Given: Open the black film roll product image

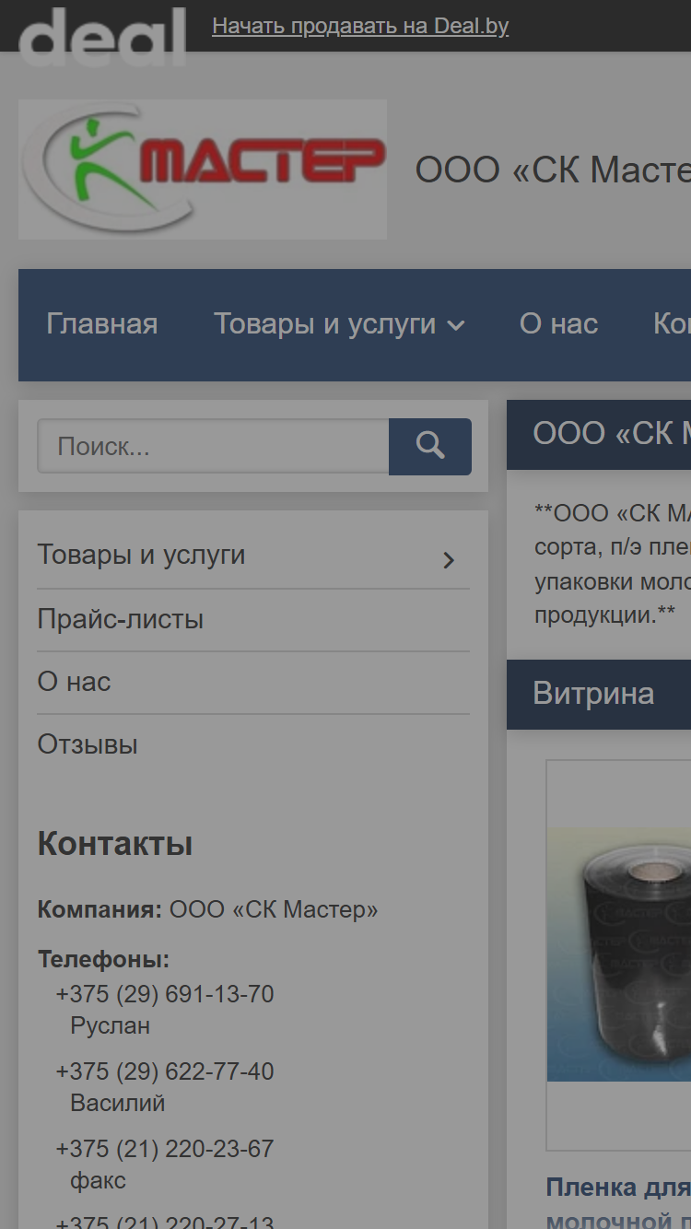Looking at the screenshot, I should coord(618,954).
